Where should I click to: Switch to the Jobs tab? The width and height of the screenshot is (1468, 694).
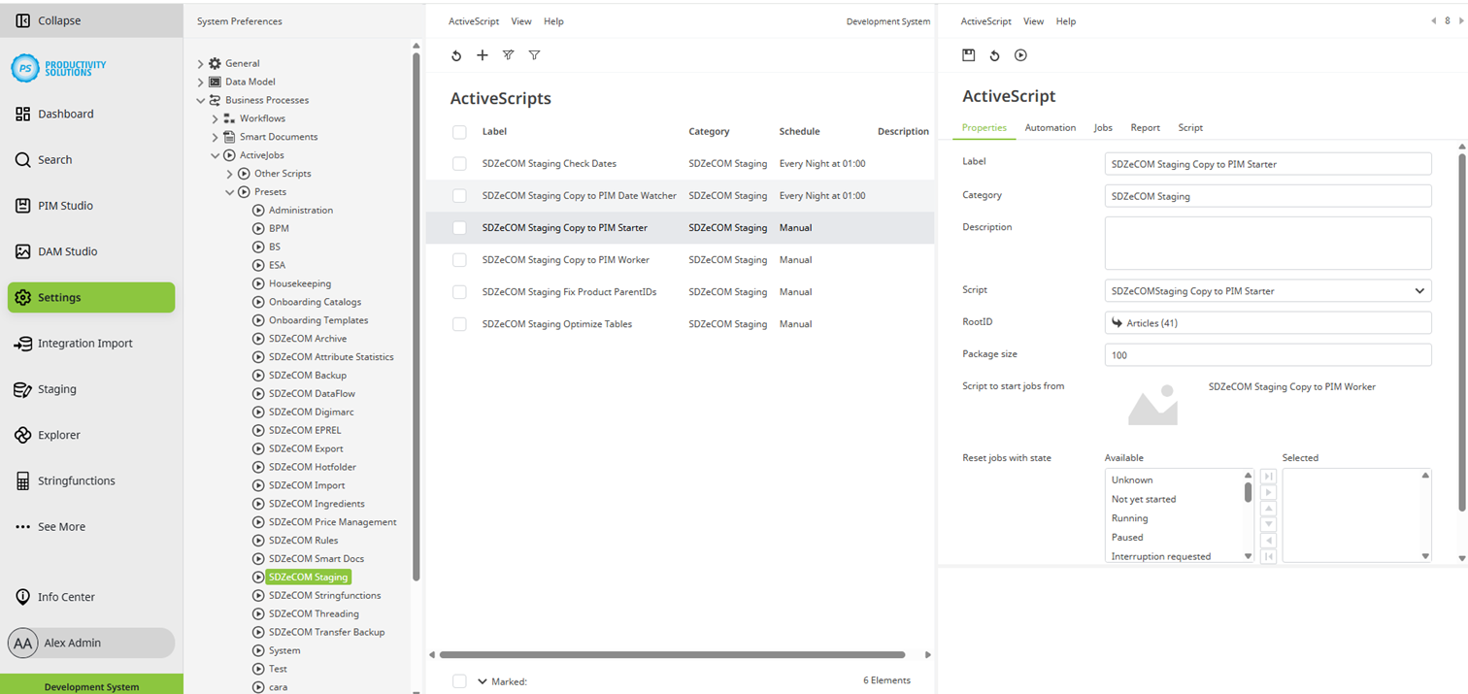coord(1103,127)
